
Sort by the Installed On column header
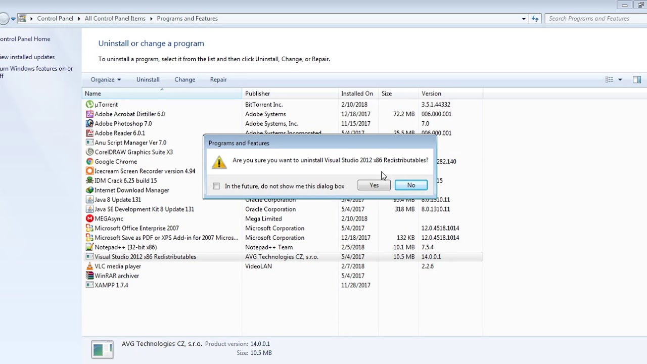pyautogui.click(x=358, y=94)
